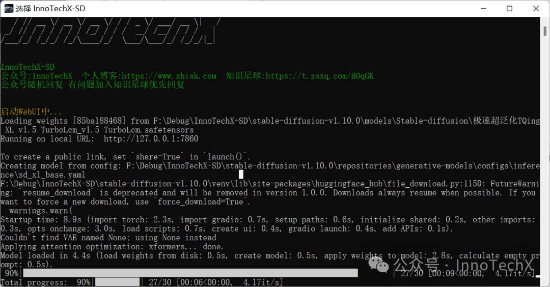Click "Couldn't find VAE named None" line
Viewport: 550px width, 287px height.
tap(108, 238)
